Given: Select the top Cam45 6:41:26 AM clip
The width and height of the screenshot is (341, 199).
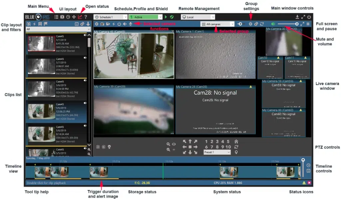Looking at the screenshot, I should [56, 44].
